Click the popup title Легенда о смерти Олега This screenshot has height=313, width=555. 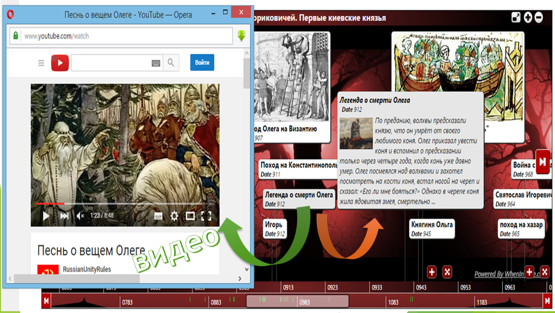pyautogui.click(x=375, y=100)
